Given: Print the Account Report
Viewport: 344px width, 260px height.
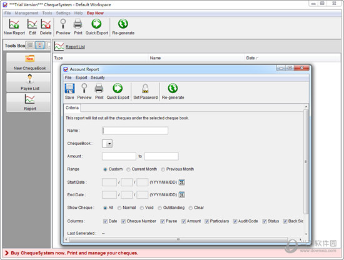Looking at the screenshot, I should click(x=99, y=91).
